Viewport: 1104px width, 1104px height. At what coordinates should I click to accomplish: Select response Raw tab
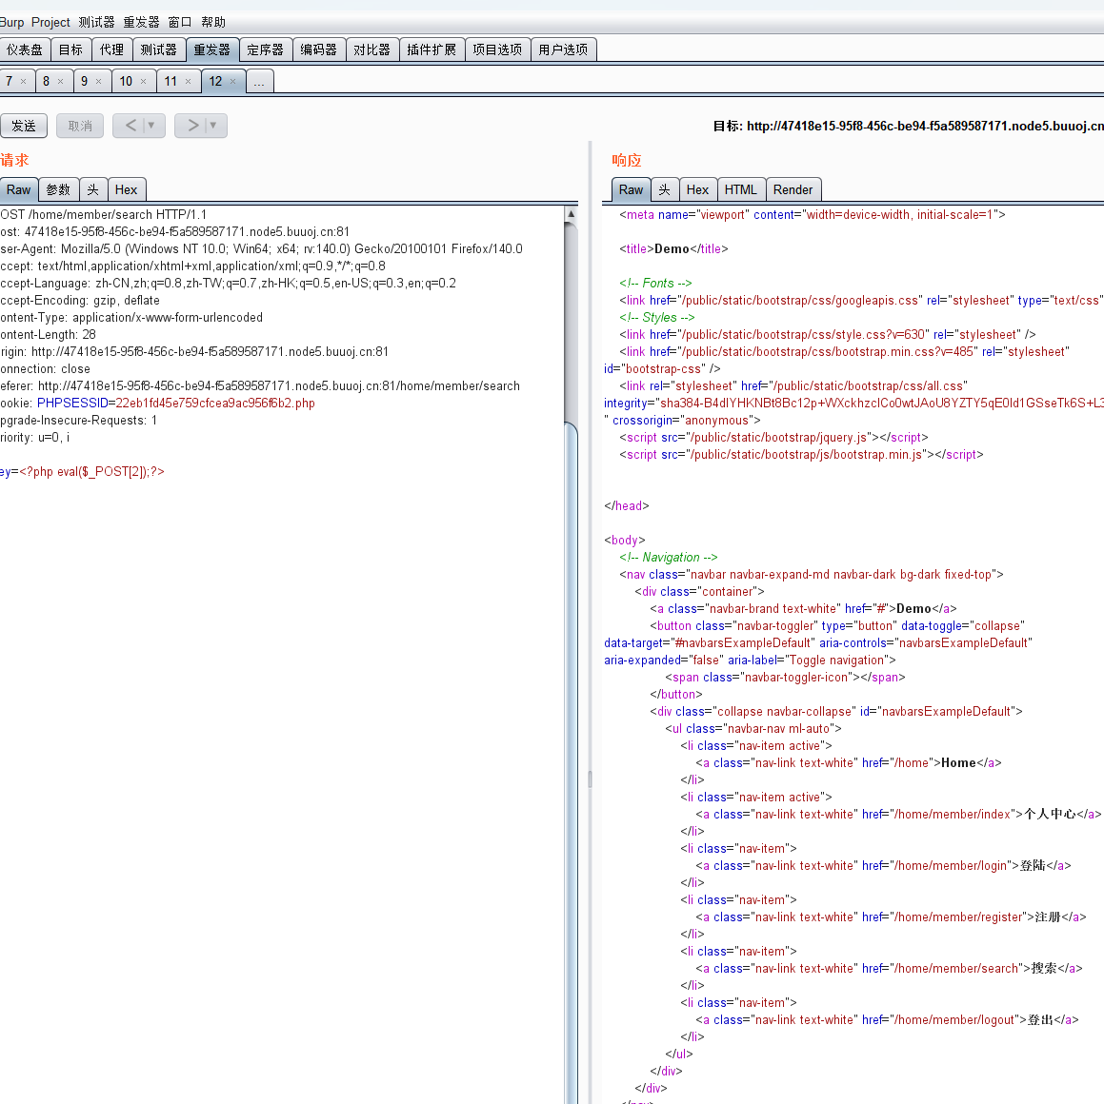[x=631, y=189]
